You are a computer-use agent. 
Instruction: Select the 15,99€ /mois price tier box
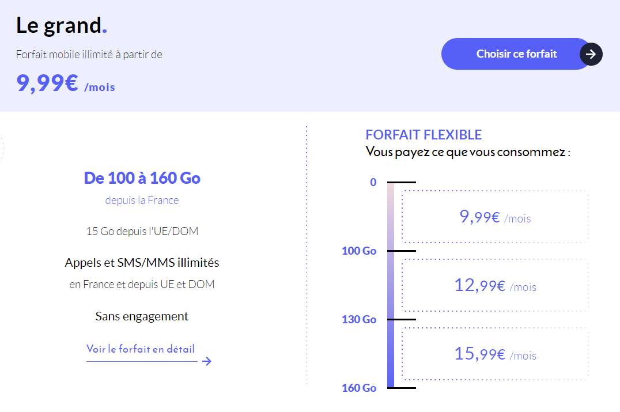tap(494, 354)
